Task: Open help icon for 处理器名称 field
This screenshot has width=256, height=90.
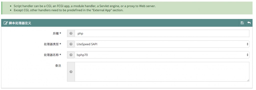Action: pyautogui.click(x=71, y=55)
